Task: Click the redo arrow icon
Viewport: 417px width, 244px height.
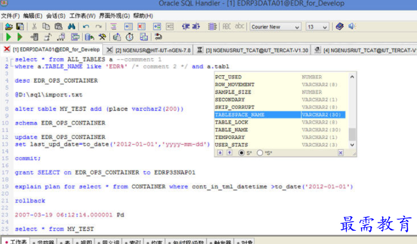Action: tap(99, 27)
